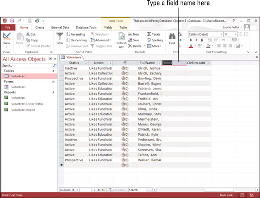Sort Ascending in Sort & Filter
Image resolution: width=260 pixels, height=198 pixels.
(x=76, y=35)
